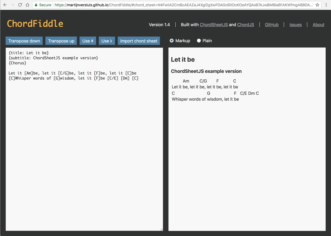Click the browser forward arrow
The image size is (331, 236).
click(12, 5)
